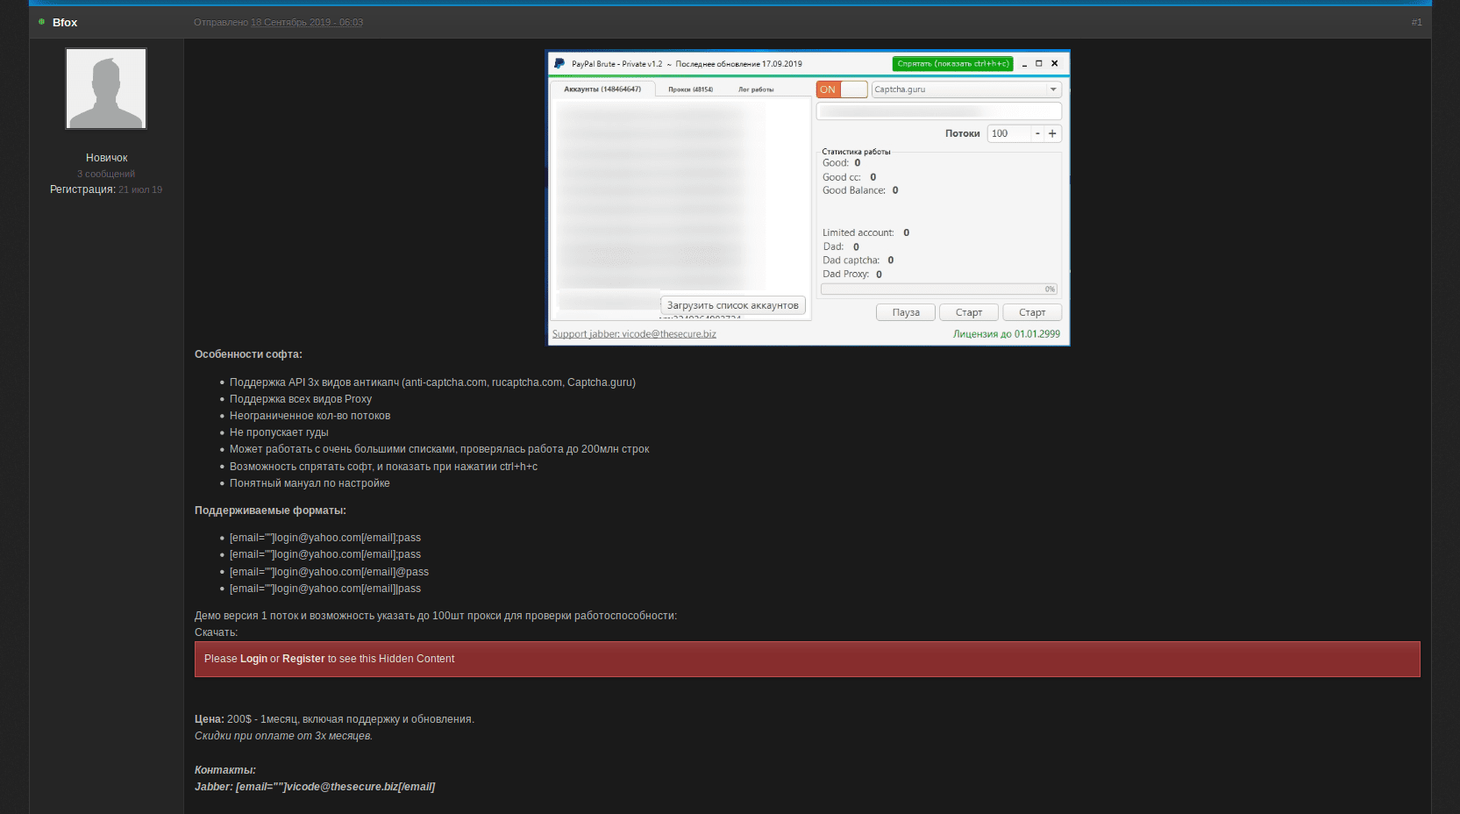Click the format line ending in [/email]@pass
The height and width of the screenshot is (814, 1460).
329,572
